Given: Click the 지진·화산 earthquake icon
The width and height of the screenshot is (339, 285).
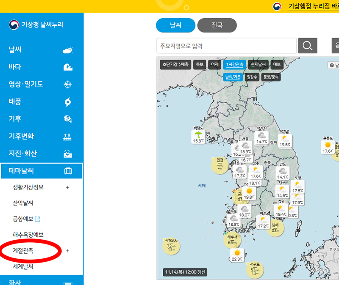Looking at the screenshot, I should tap(68, 153).
